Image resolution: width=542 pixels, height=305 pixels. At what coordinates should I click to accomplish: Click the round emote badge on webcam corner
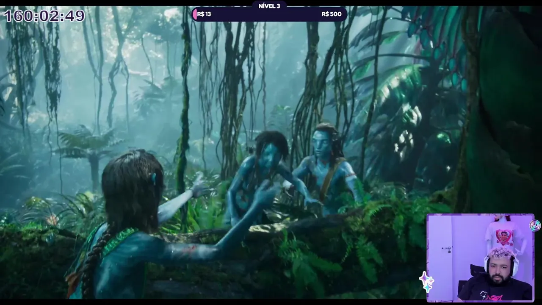(535, 225)
